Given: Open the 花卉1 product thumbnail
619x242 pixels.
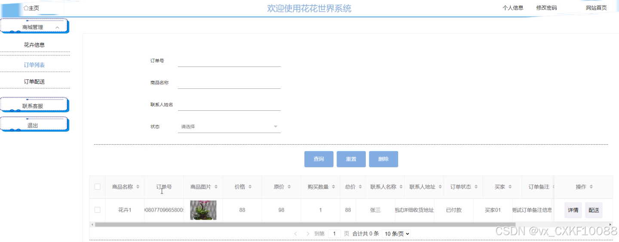Looking at the screenshot, I should (203, 210).
